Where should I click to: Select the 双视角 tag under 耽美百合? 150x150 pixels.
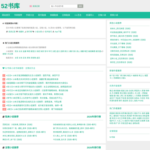[x=33, y=58]
